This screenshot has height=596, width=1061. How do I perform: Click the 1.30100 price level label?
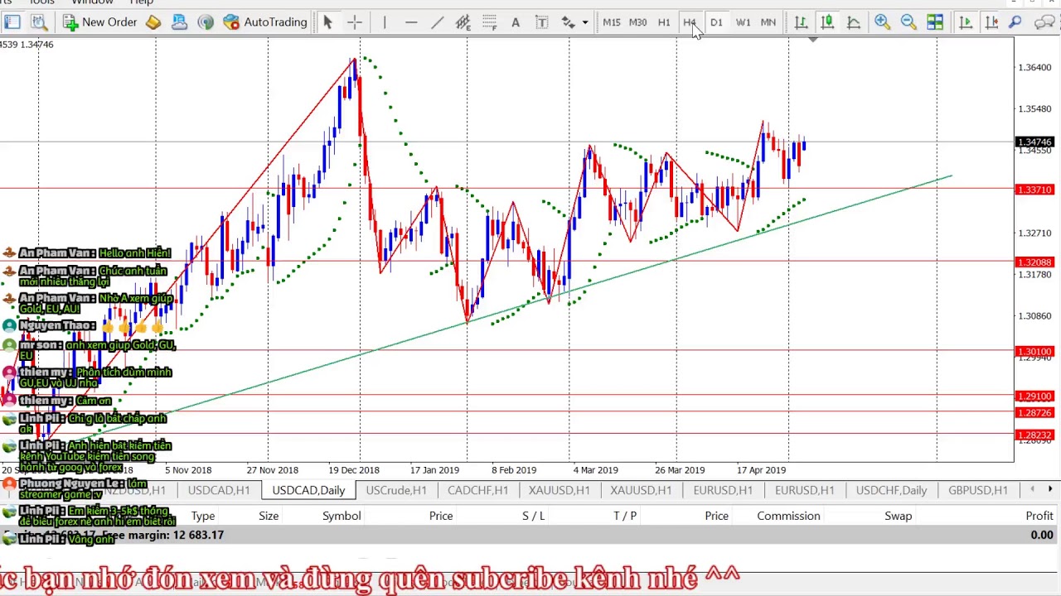point(1034,352)
